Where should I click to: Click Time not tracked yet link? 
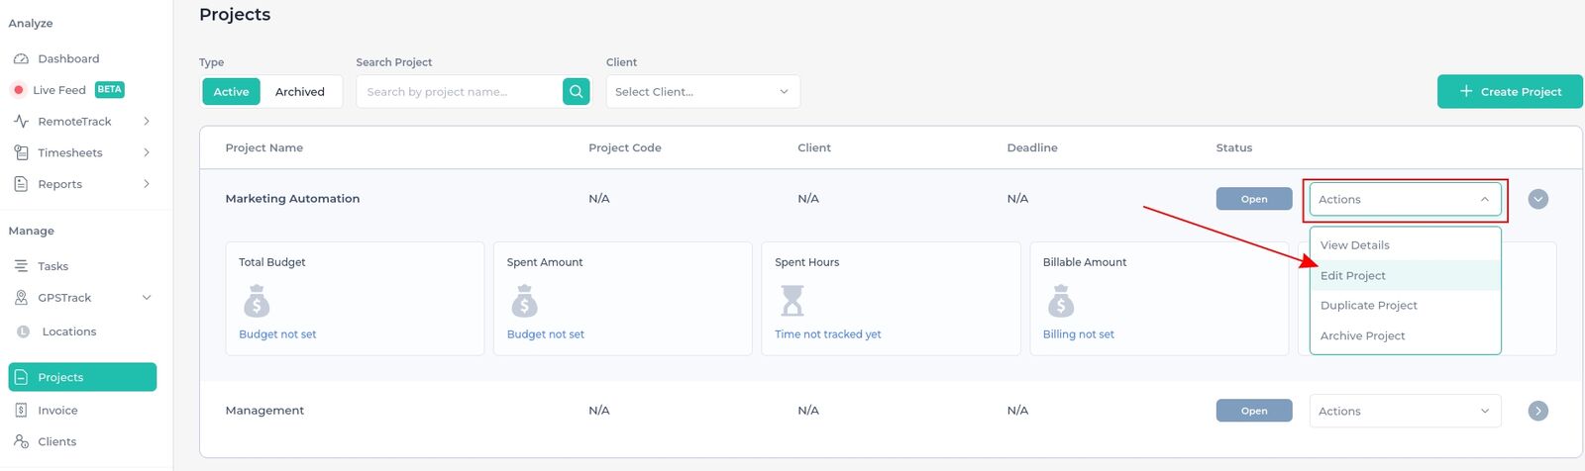click(x=828, y=334)
